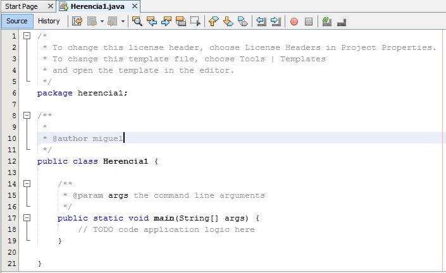Open the Forward button dropdown arrow
The width and height of the screenshot is (446, 273).
click(x=123, y=21)
